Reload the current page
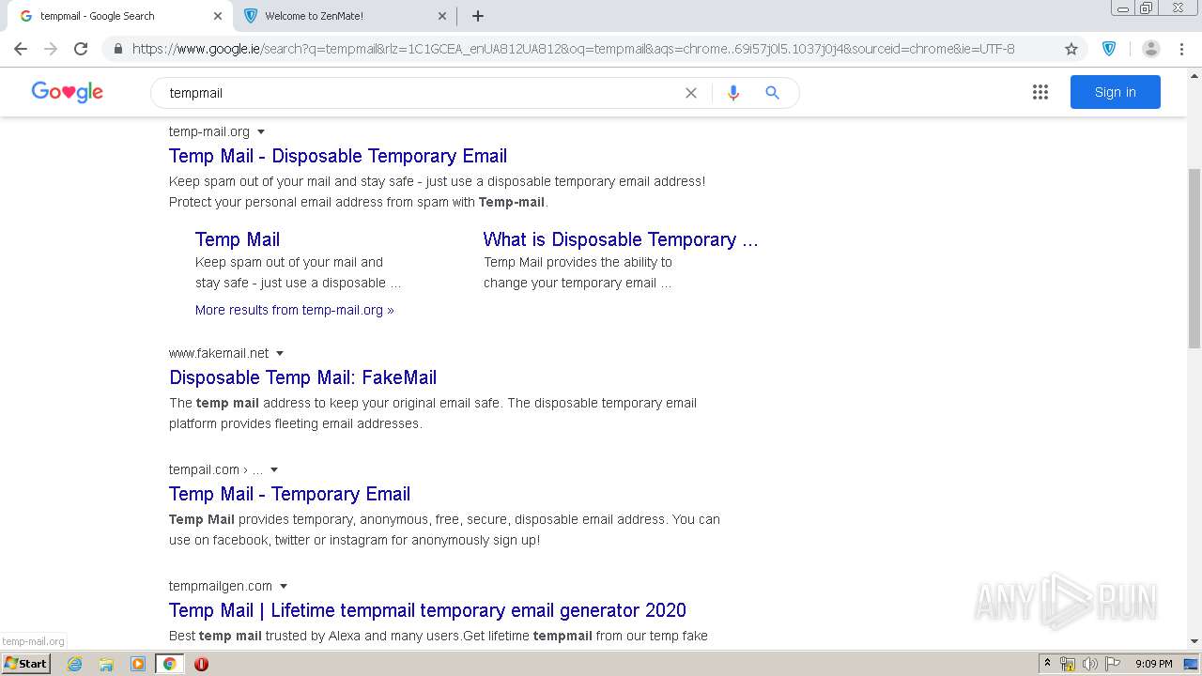1202x676 pixels. coord(81,49)
